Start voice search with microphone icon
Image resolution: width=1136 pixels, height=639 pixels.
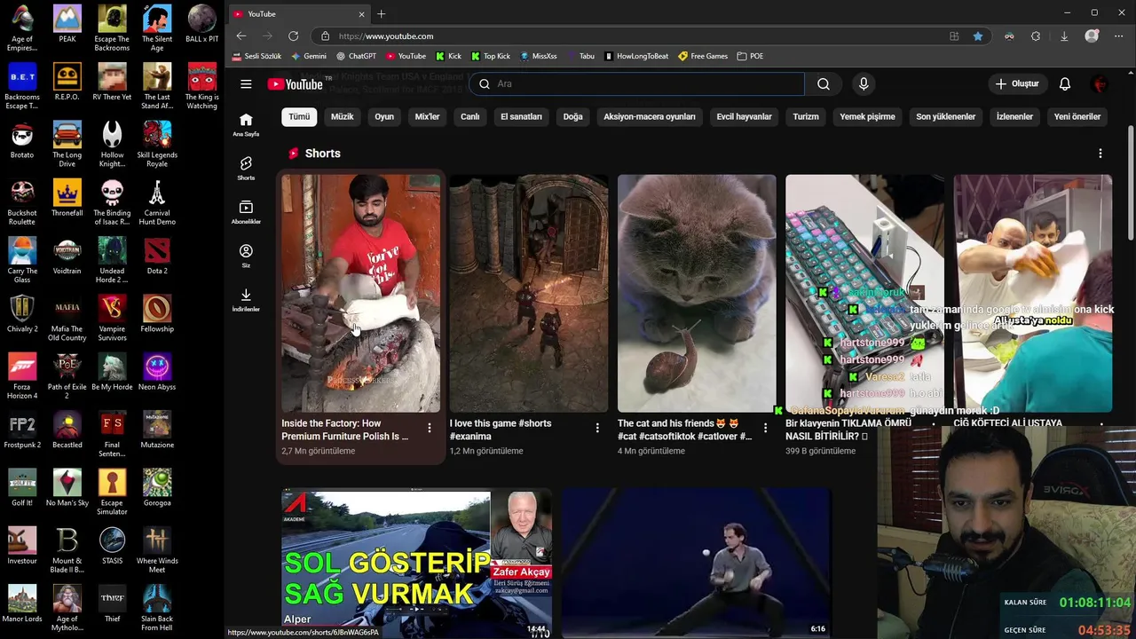pyautogui.click(x=864, y=84)
